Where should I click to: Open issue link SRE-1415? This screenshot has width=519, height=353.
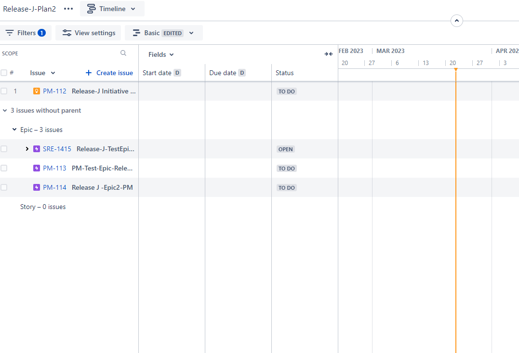[x=57, y=149]
